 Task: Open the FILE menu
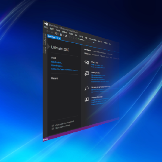pos(46,27)
